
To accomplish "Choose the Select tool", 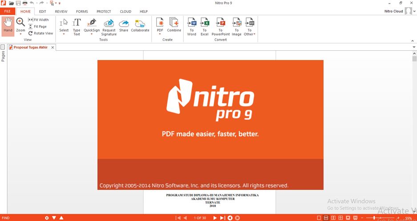I will click(64, 25).
